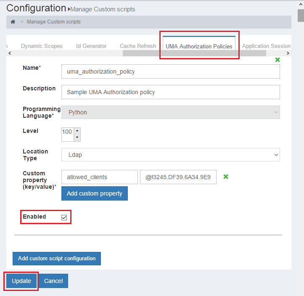Image resolution: width=304 pixels, height=296 pixels.
Task: Remove script configuration with top green X
Action: [x=278, y=60]
